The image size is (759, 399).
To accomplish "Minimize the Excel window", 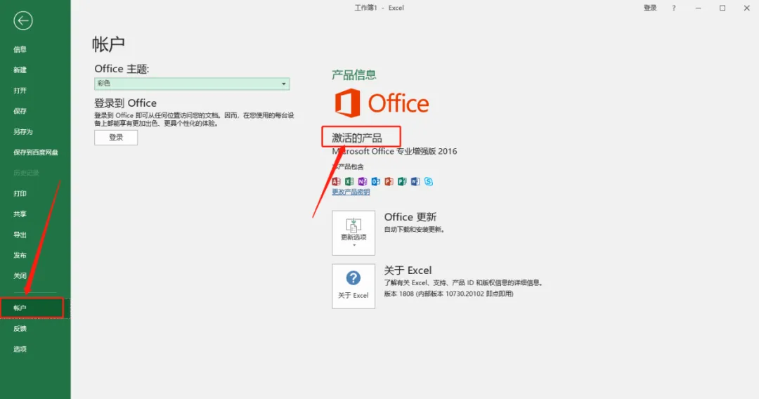I will coord(698,8).
